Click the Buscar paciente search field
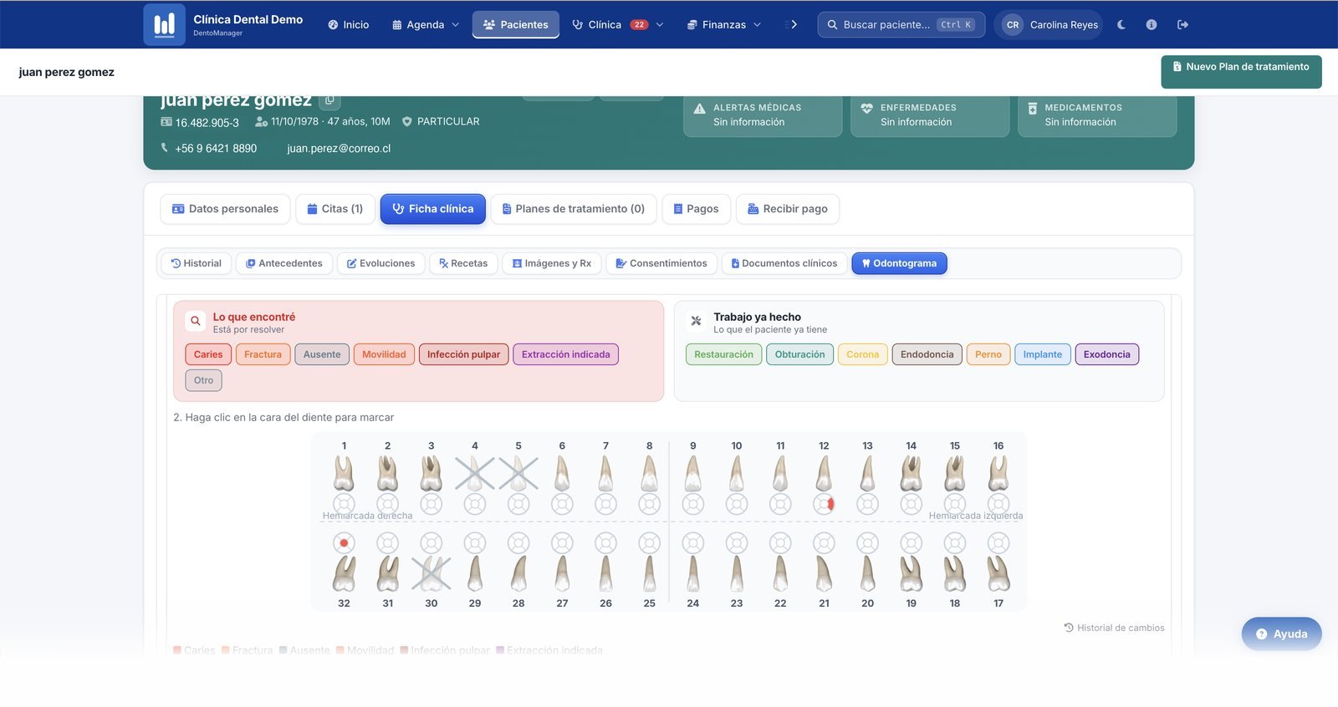This screenshot has height=707, width=1338. 901,25
